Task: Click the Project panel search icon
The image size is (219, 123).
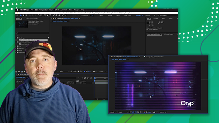Action: [17, 33]
